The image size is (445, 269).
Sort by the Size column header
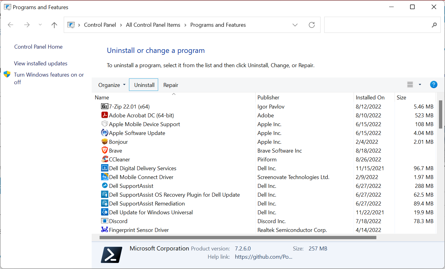click(x=415, y=97)
